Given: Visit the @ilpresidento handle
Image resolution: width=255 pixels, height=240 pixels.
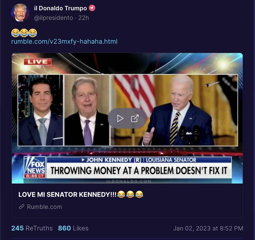Looking at the screenshot, I should 53,18.
